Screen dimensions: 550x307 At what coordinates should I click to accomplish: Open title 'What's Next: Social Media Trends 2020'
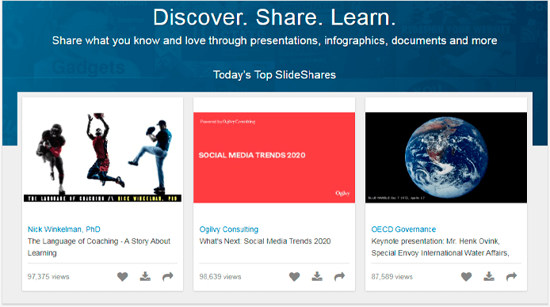pyautogui.click(x=265, y=241)
